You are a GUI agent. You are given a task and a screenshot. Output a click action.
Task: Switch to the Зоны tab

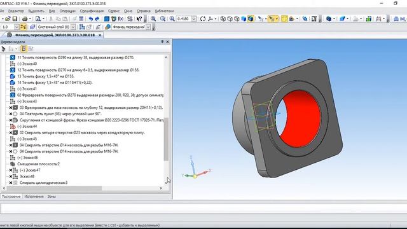[52, 197]
